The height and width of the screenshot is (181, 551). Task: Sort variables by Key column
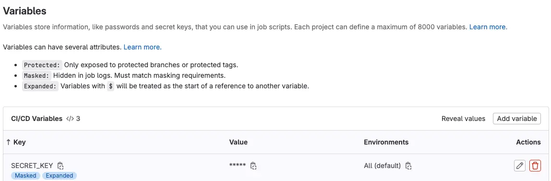tap(16, 142)
